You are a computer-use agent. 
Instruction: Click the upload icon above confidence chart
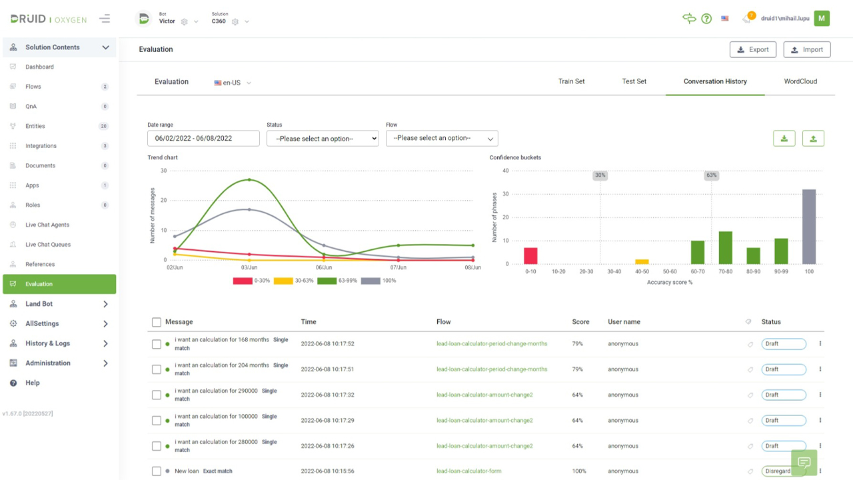(813, 138)
